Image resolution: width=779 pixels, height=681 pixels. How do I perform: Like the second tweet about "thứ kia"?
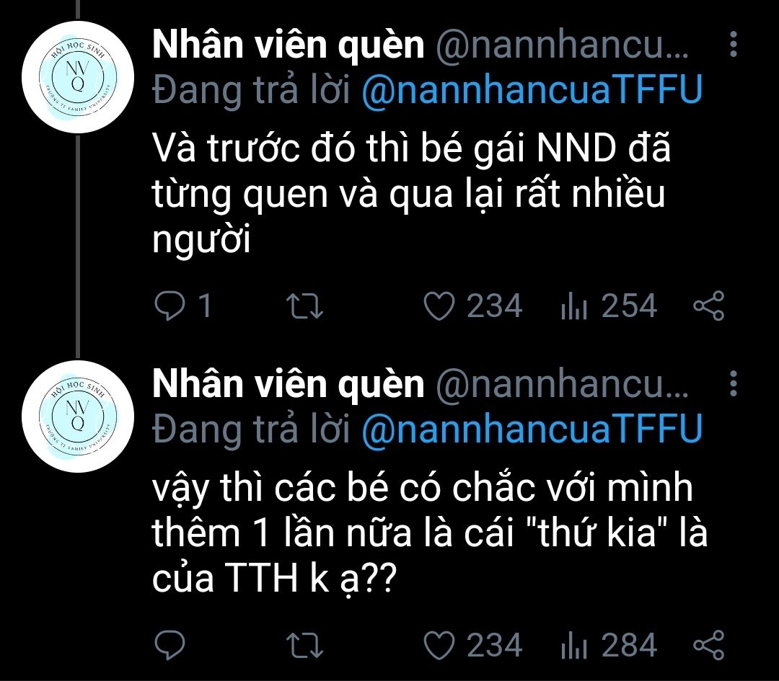[439, 645]
